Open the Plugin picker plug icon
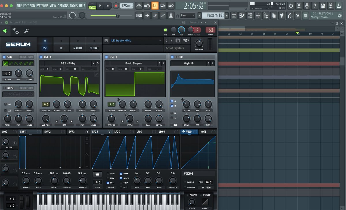Image resolution: width=346 pixels, height=210 pixels. click(282, 15)
